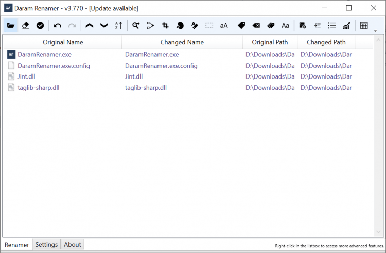Move the selected item down

coord(104,25)
